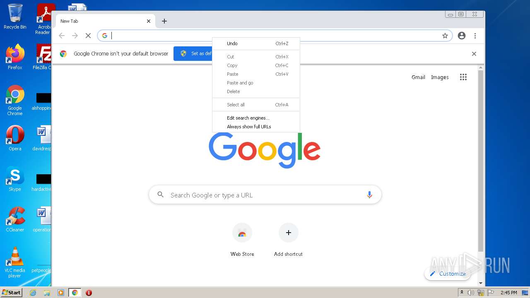Choose Select all menu entry
Image resolution: width=530 pixels, height=298 pixels.
coord(256,105)
